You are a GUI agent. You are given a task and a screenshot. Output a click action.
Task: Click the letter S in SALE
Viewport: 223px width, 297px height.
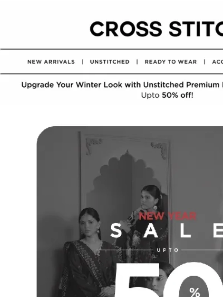pyautogui.click(x=116, y=230)
